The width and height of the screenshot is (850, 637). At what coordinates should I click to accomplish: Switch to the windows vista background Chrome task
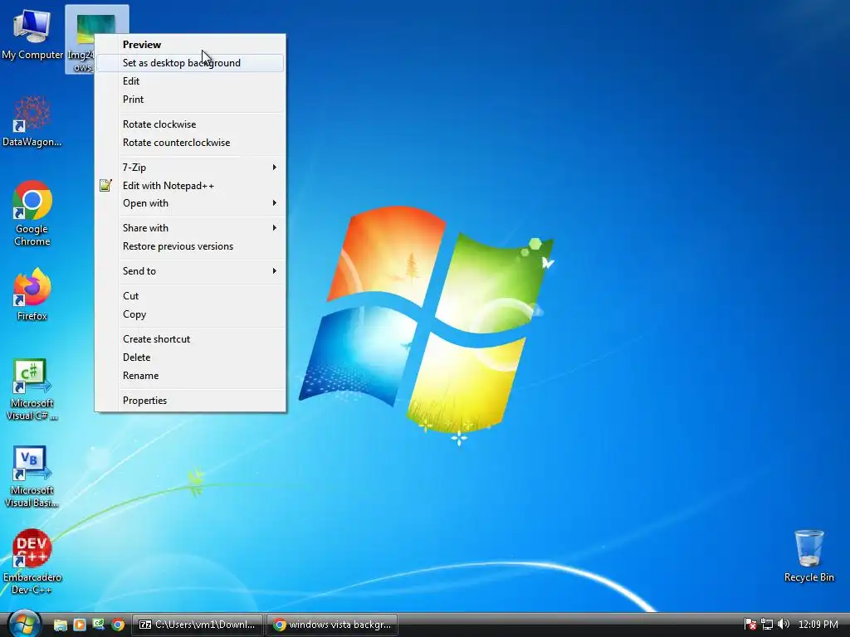coord(332,625)
